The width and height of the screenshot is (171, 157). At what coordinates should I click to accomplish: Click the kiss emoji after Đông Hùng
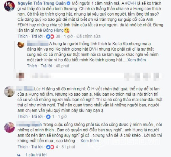67,31
